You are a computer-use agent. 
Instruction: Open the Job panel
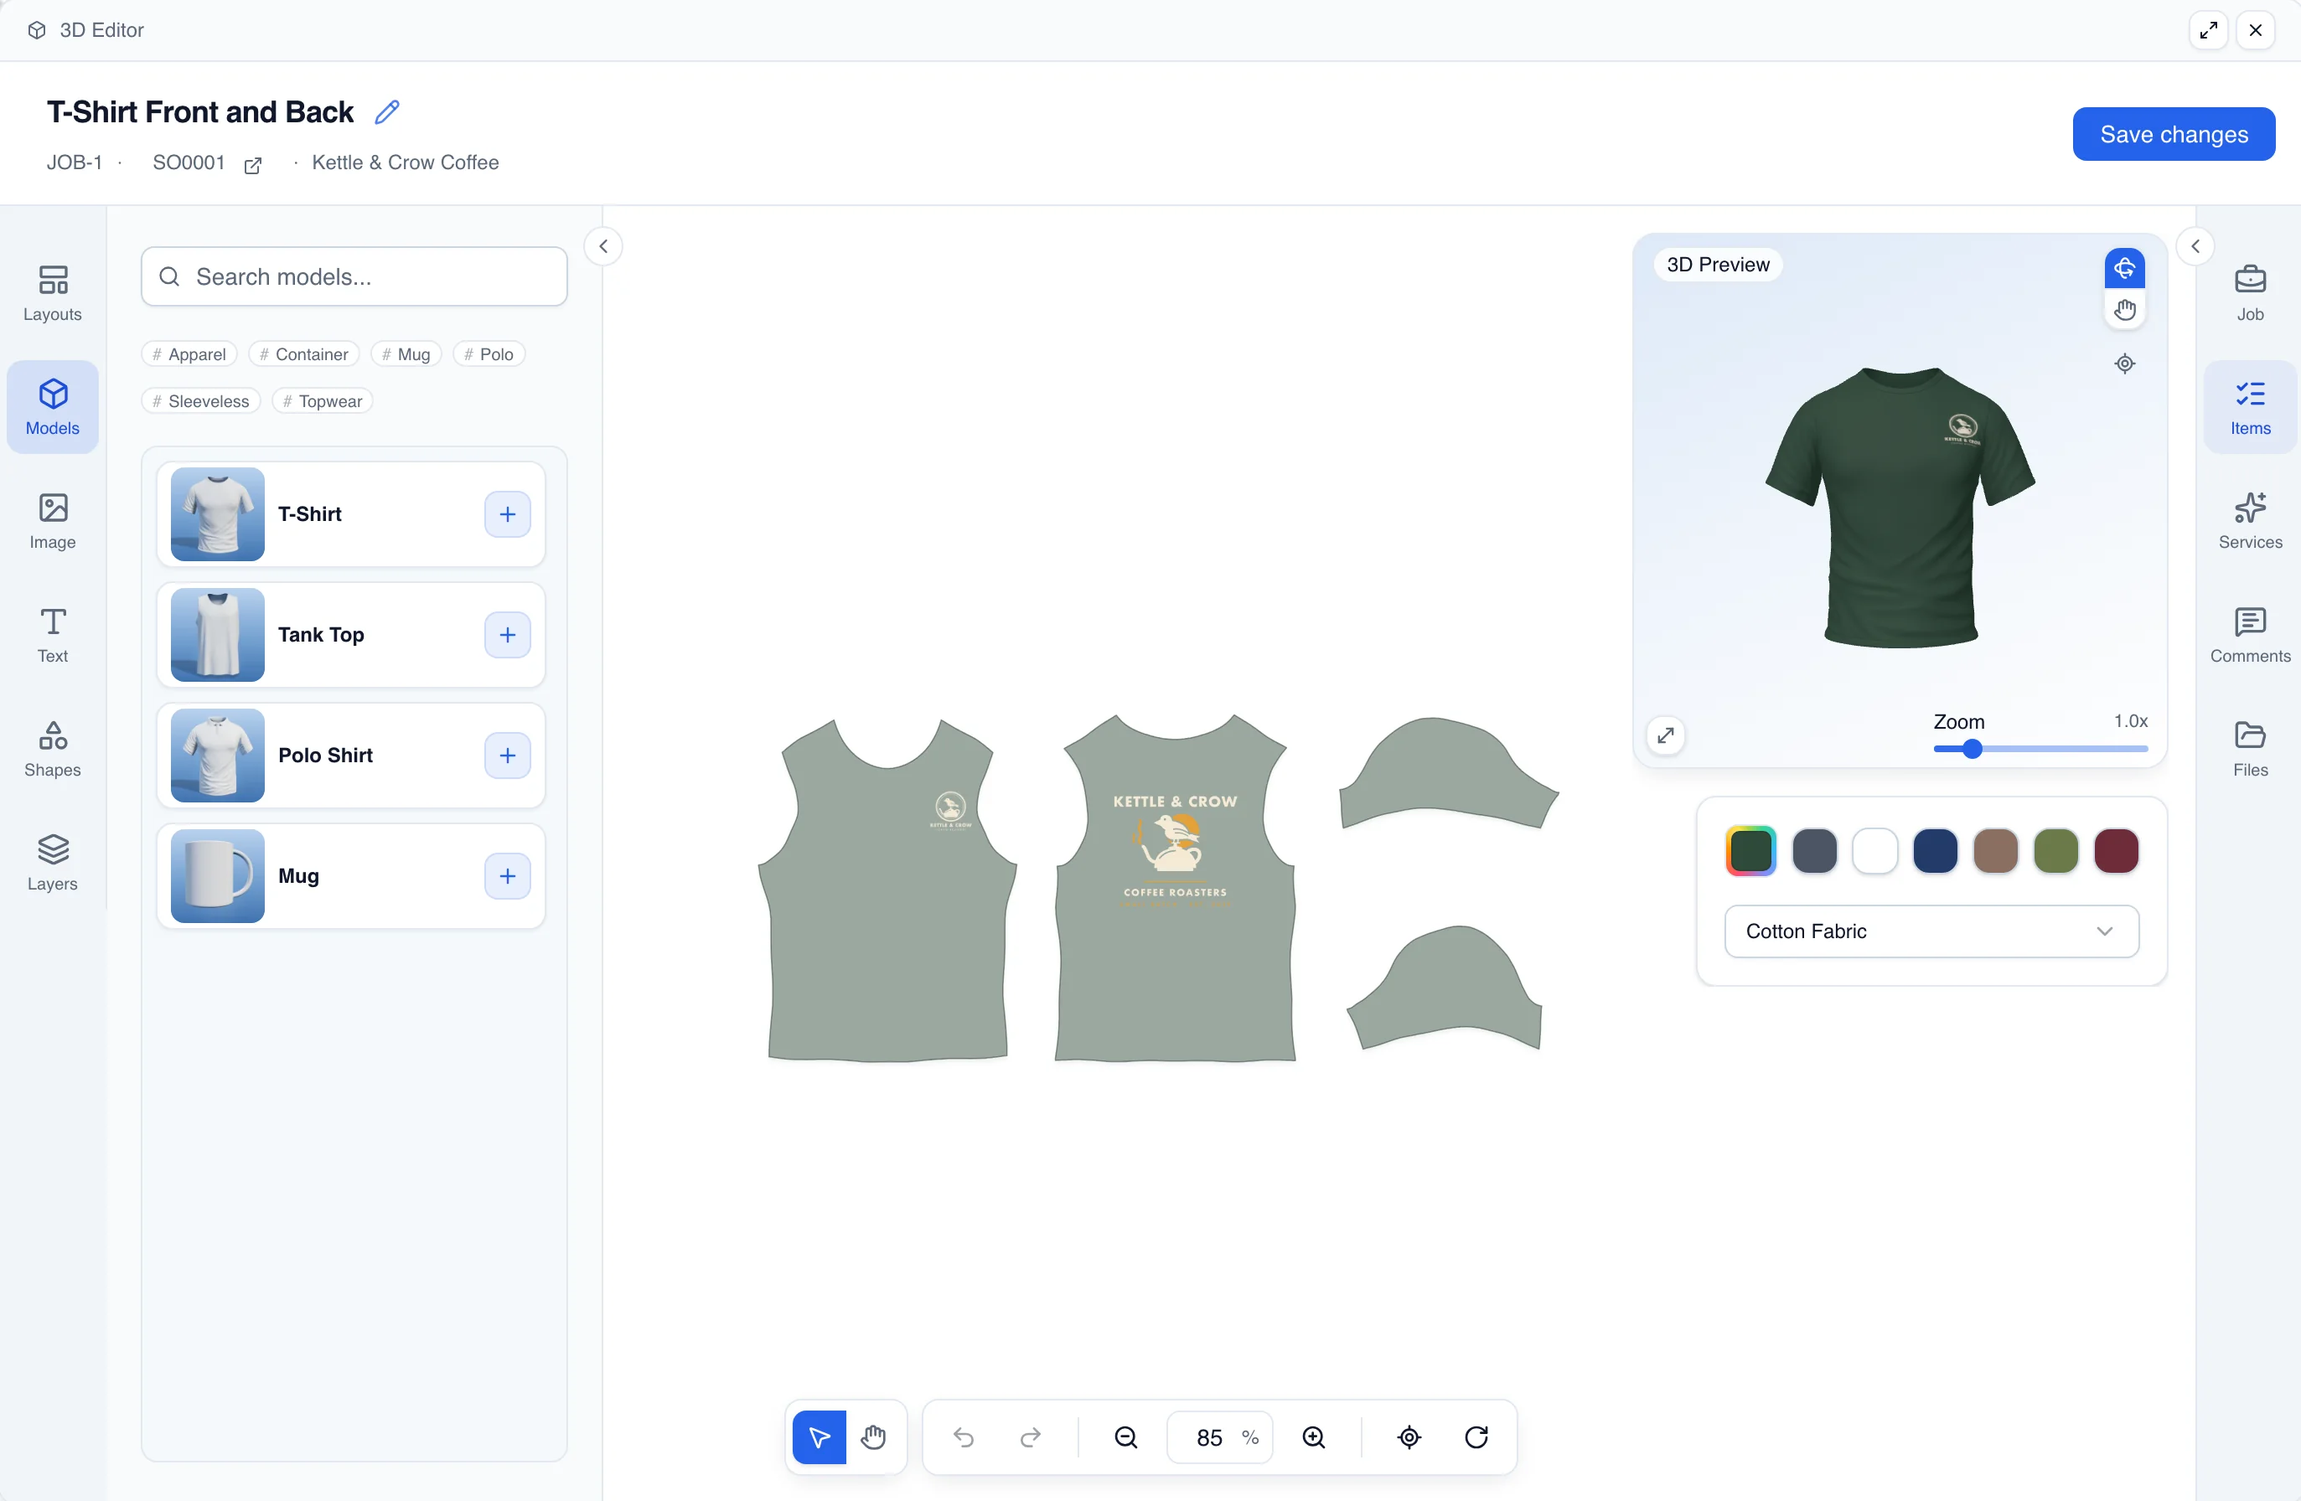point(2250,294)
